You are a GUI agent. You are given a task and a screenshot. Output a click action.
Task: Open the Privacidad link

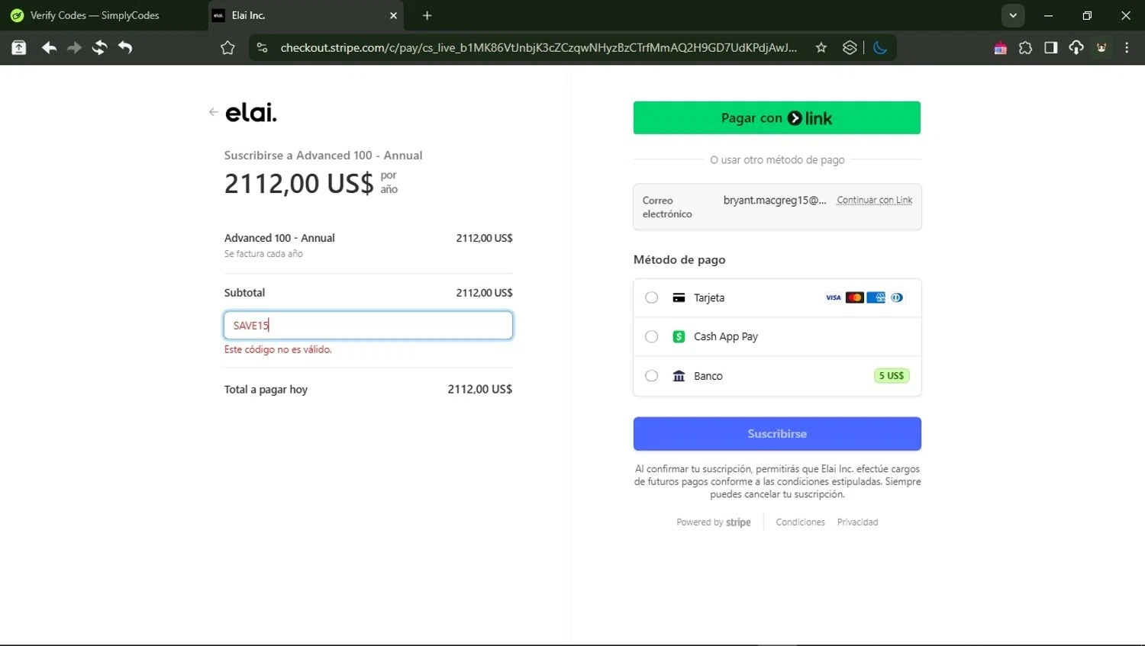[x=857, y=522]
